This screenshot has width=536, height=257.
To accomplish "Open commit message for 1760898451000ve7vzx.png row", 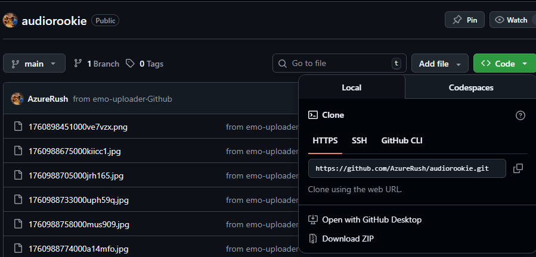I will tap(262, 127).
